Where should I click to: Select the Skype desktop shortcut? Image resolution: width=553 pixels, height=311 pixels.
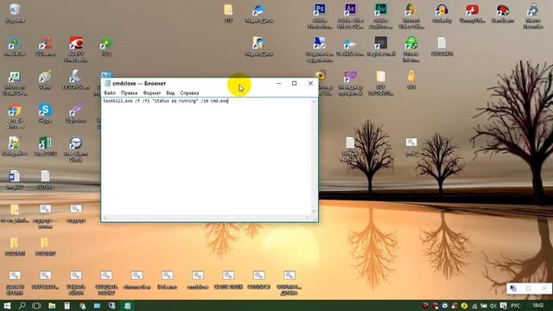[x=45, y=113]
